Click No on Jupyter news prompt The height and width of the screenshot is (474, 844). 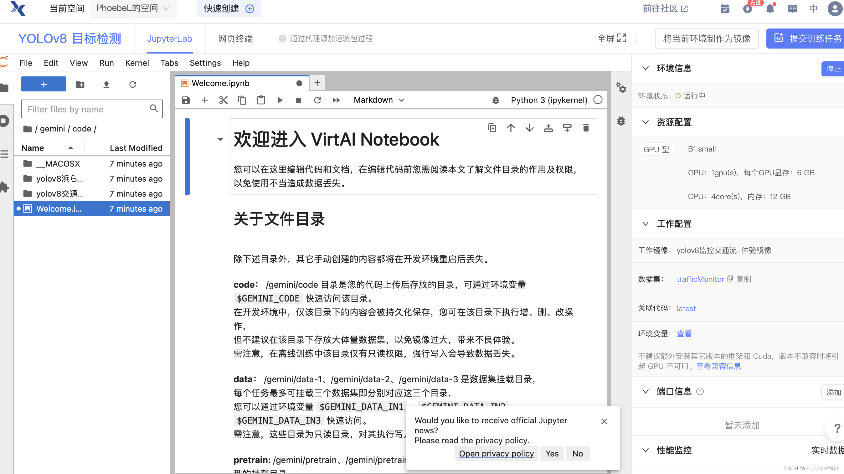click(577, 453)
